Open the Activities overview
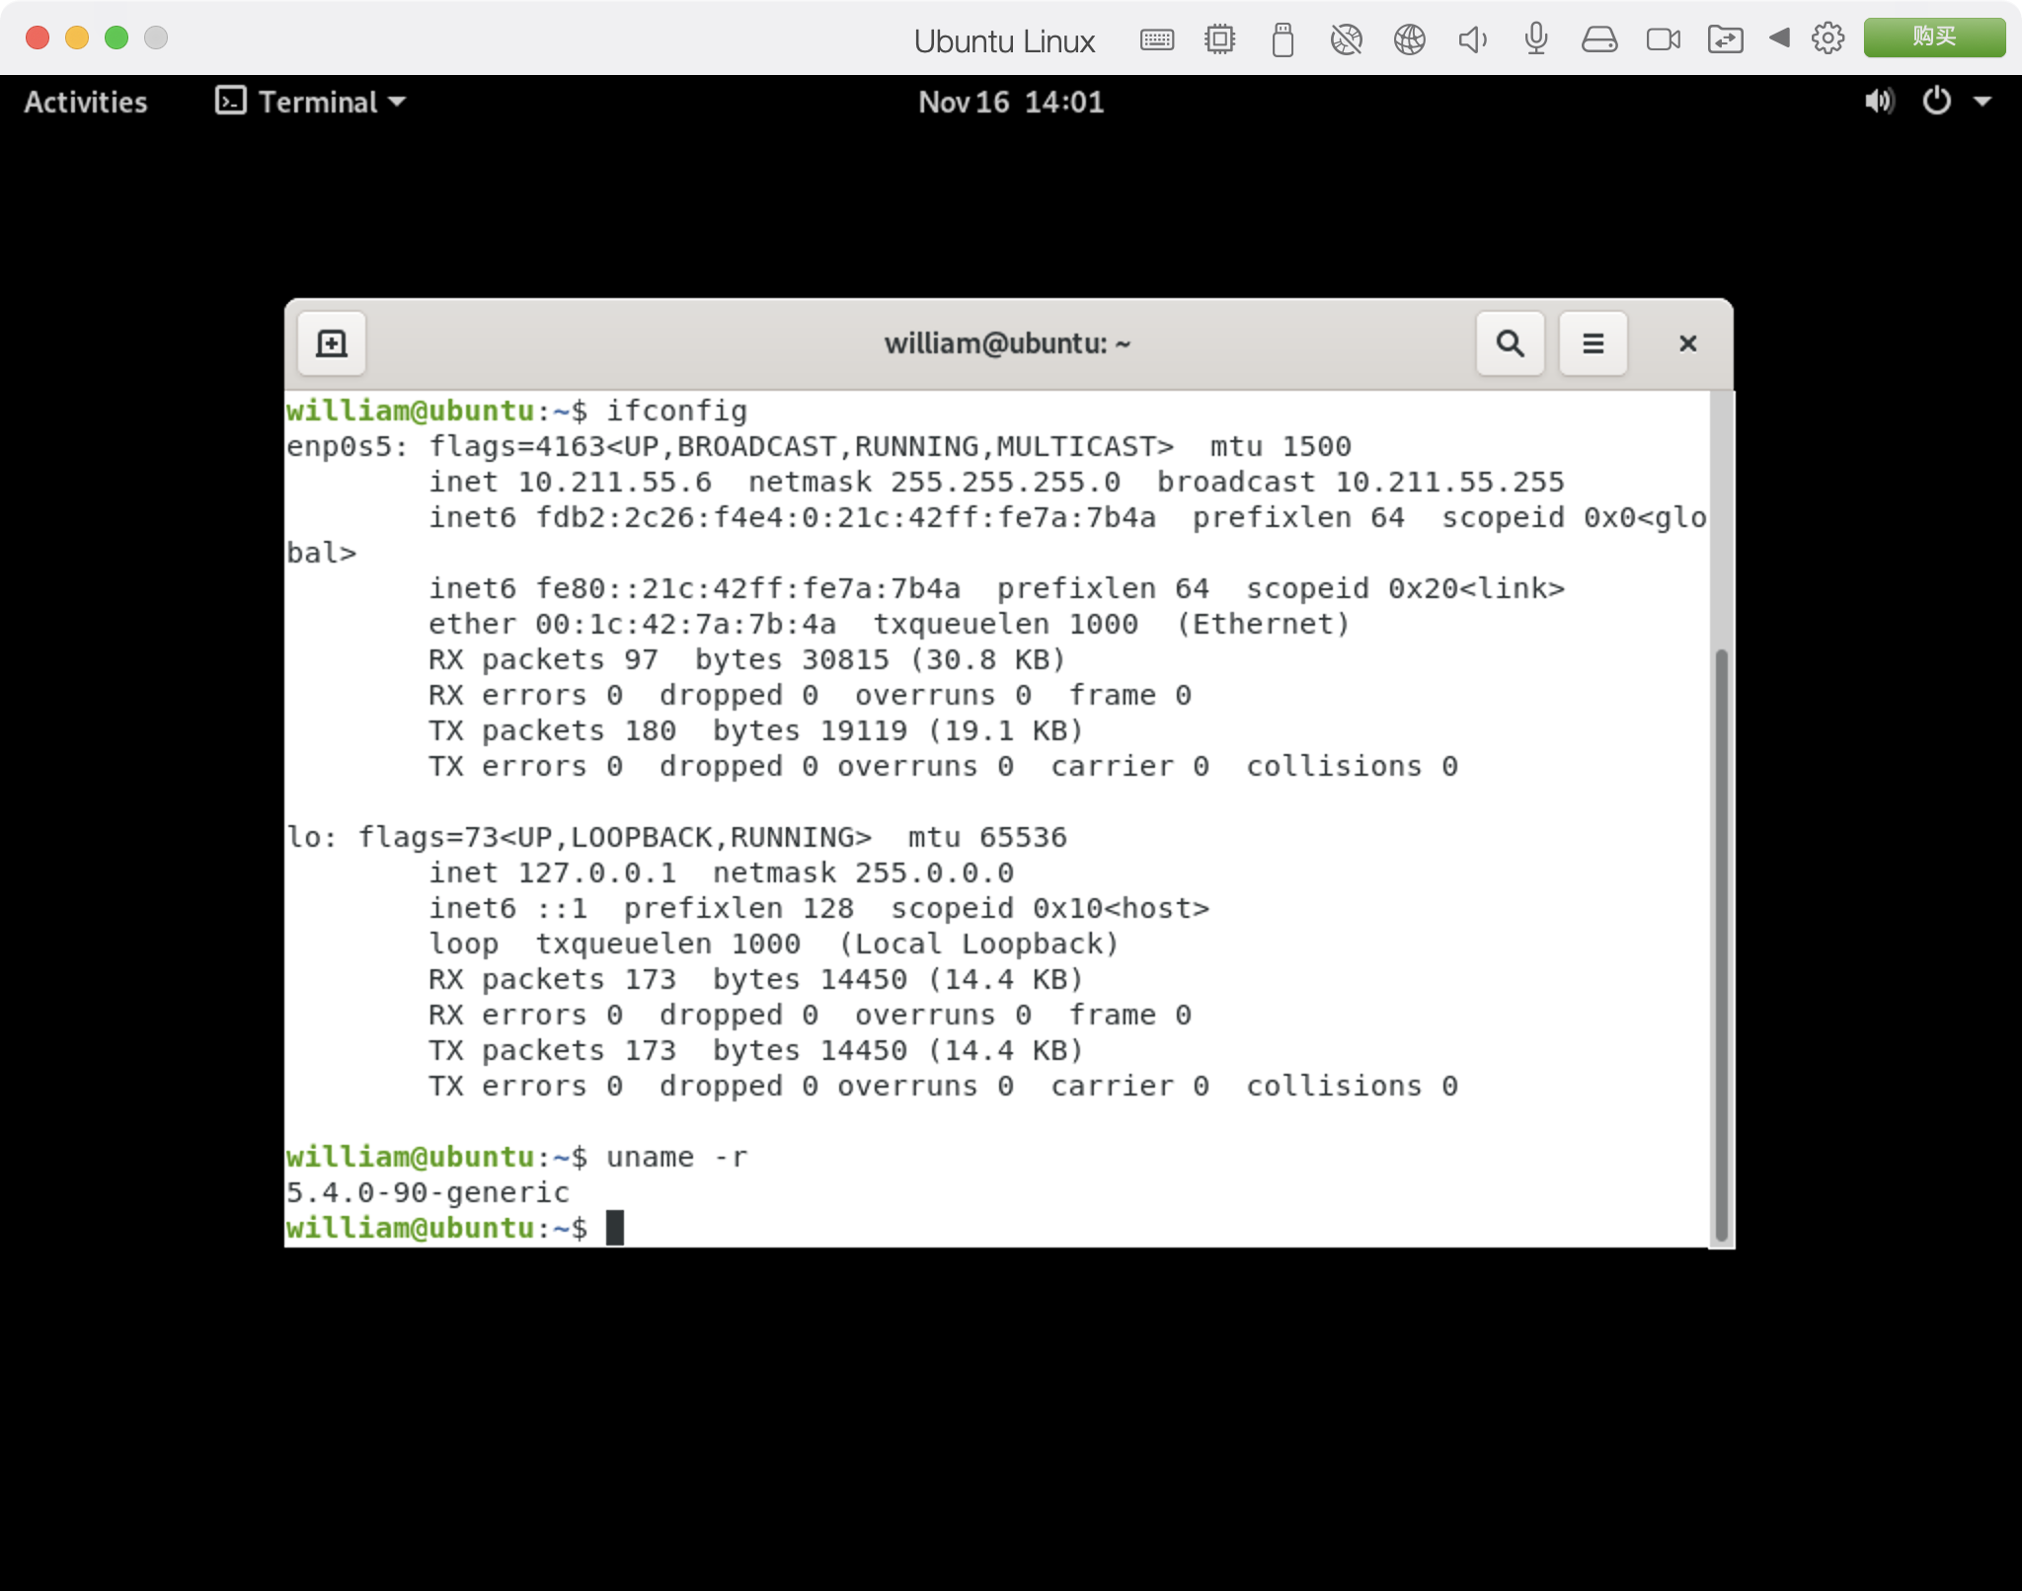 point(86,102)
